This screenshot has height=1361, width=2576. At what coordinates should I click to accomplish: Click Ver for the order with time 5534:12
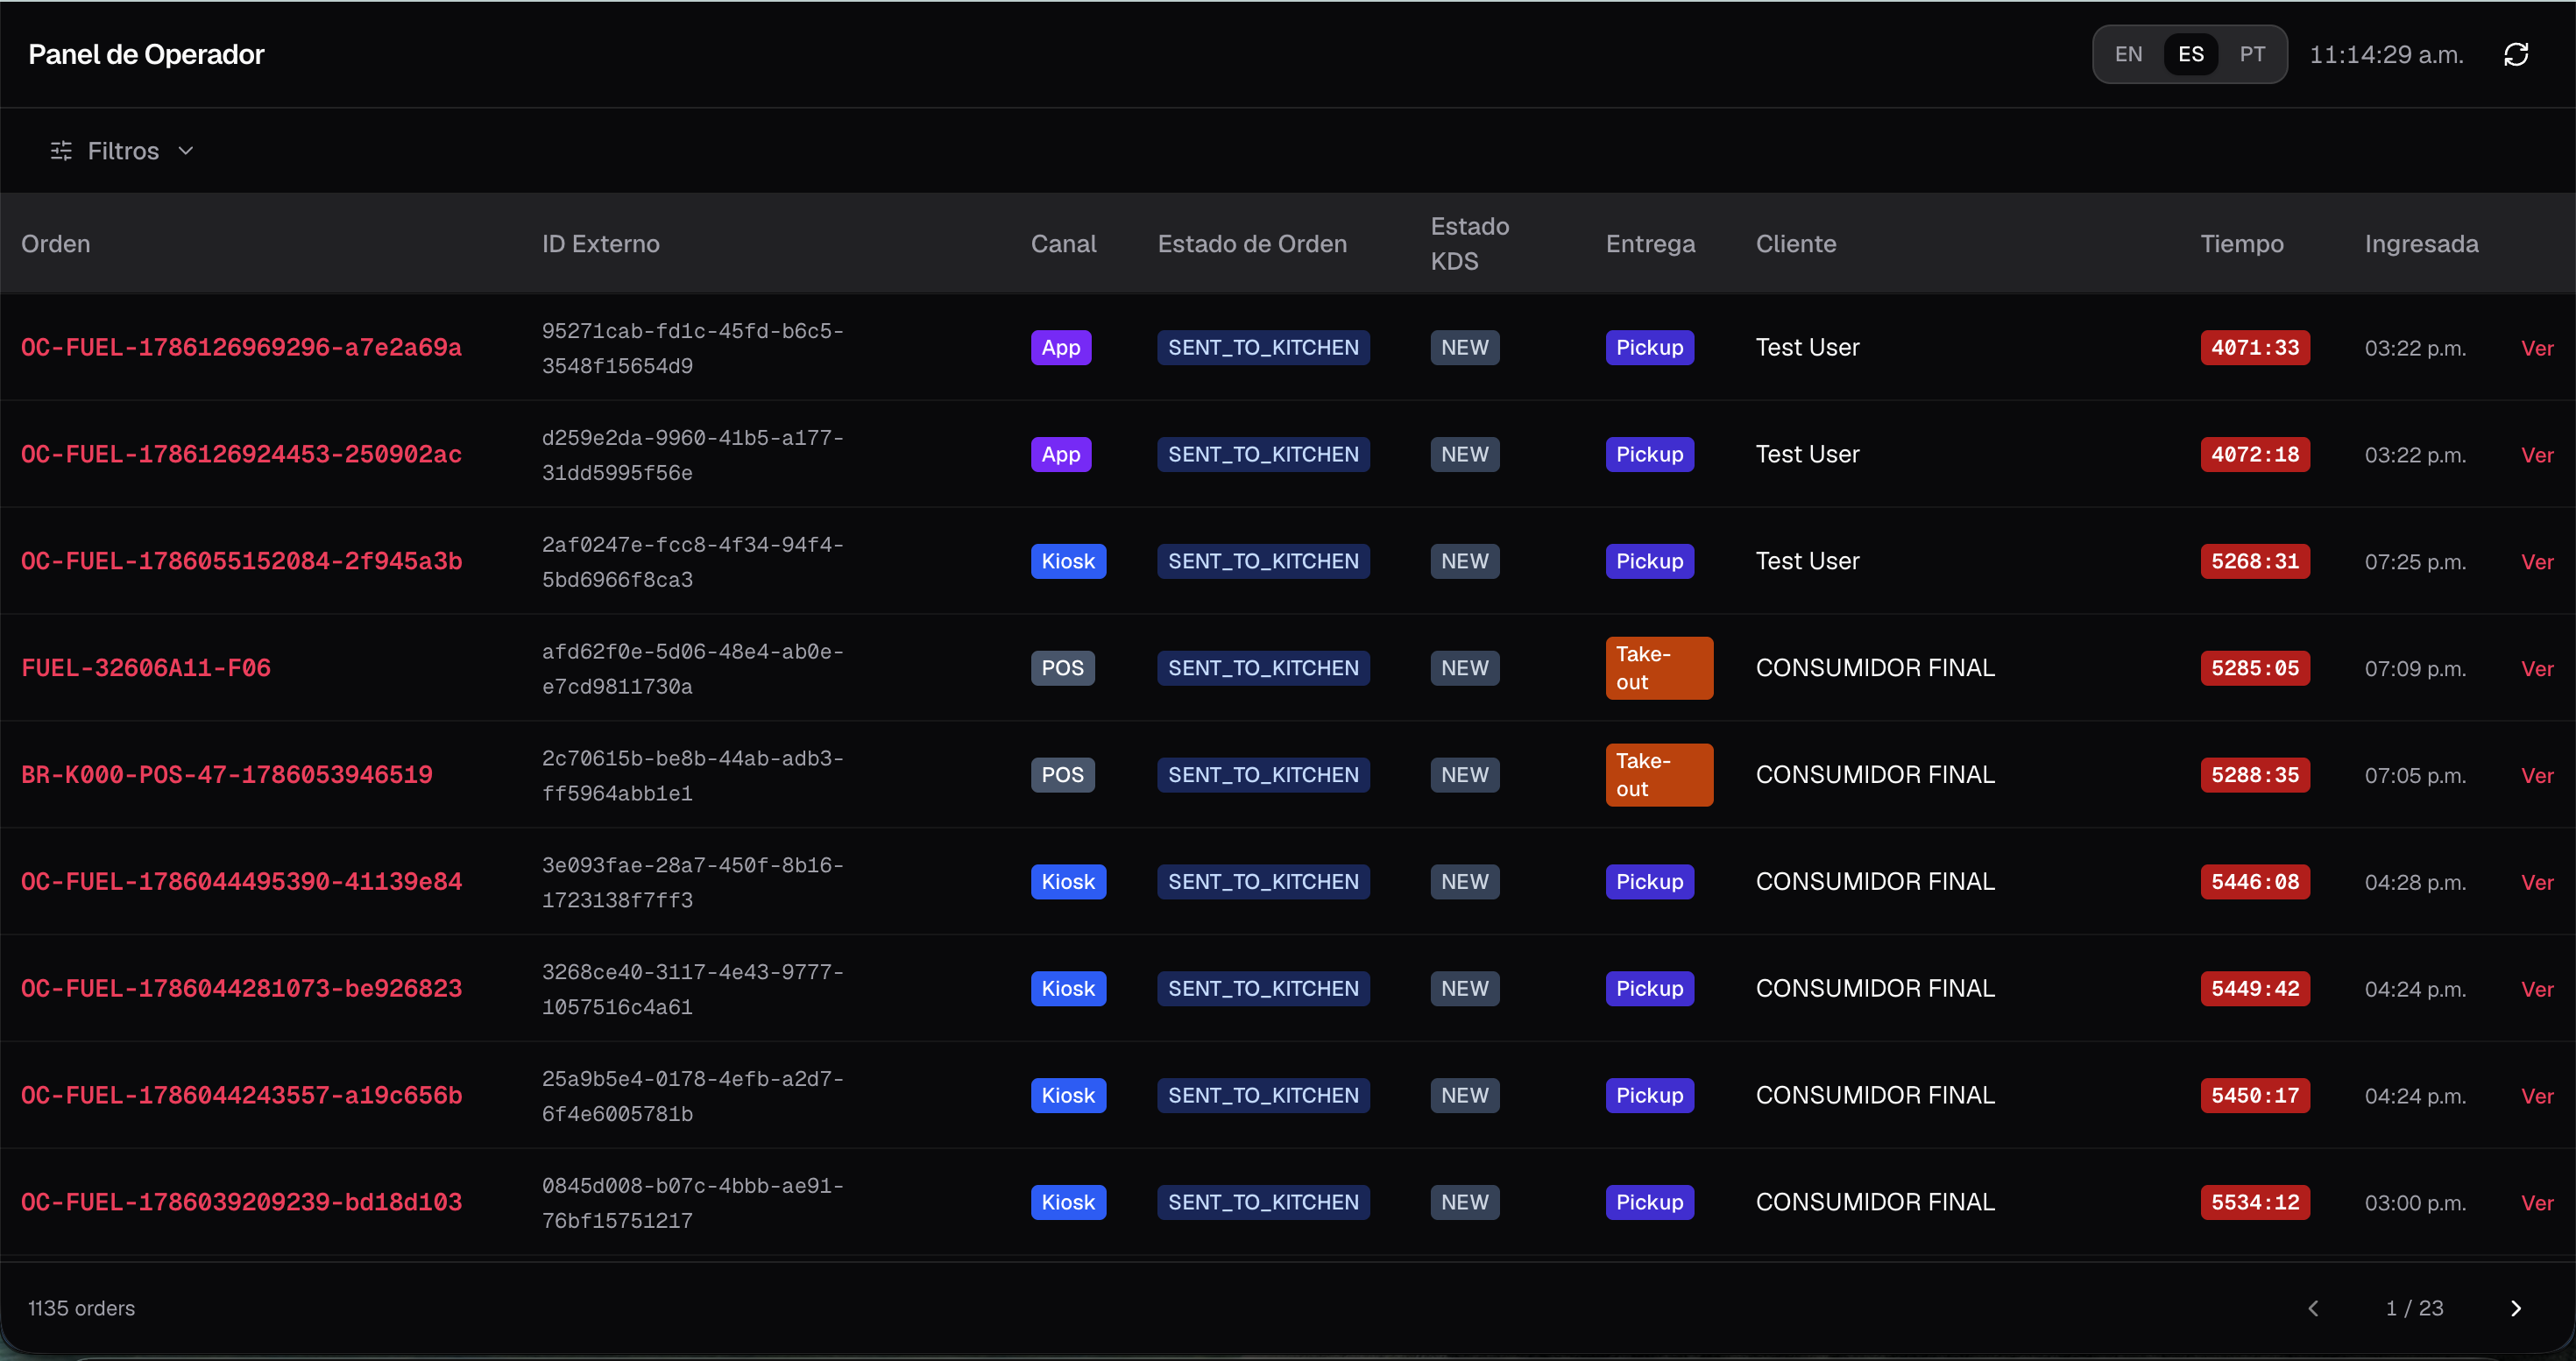point(2537,1203)
